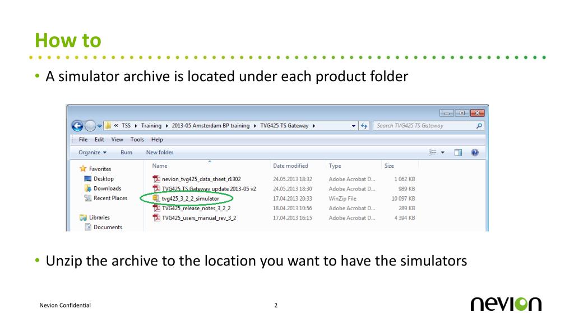Click PDF icon of TVG425_release_notes_3_2_2
This screenshot has height=322, width=574.
click(156, 208)
